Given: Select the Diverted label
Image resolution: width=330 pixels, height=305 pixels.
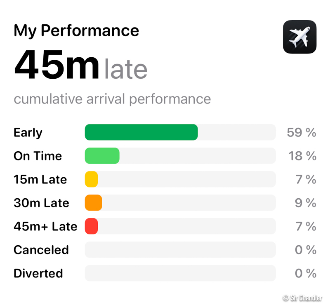Looking at the screenshot, I should click(38, 274).
